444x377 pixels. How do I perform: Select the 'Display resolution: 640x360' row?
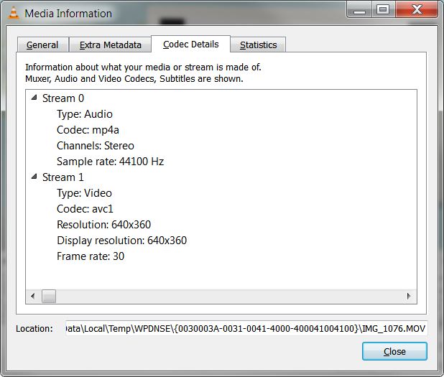[x=121, y=241]
